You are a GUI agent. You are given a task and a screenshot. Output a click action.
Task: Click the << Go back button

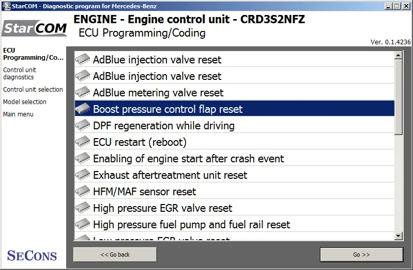[115, 255]
